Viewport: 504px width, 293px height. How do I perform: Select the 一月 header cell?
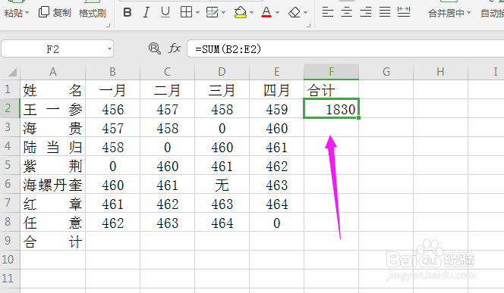coord(113,89)
